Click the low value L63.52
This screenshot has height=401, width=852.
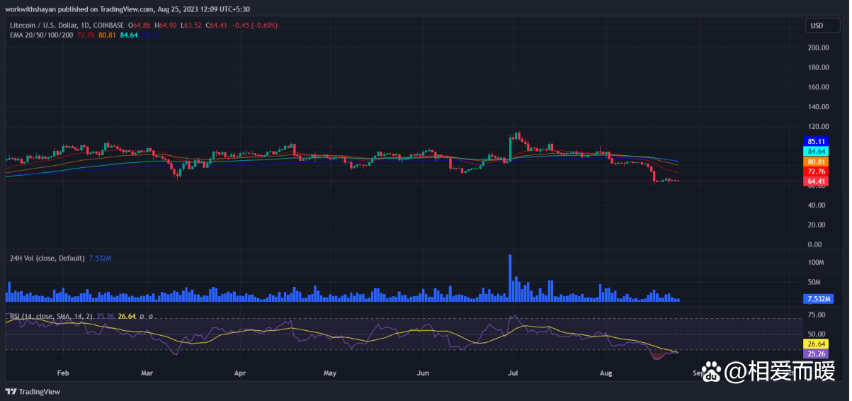[190, 25]
